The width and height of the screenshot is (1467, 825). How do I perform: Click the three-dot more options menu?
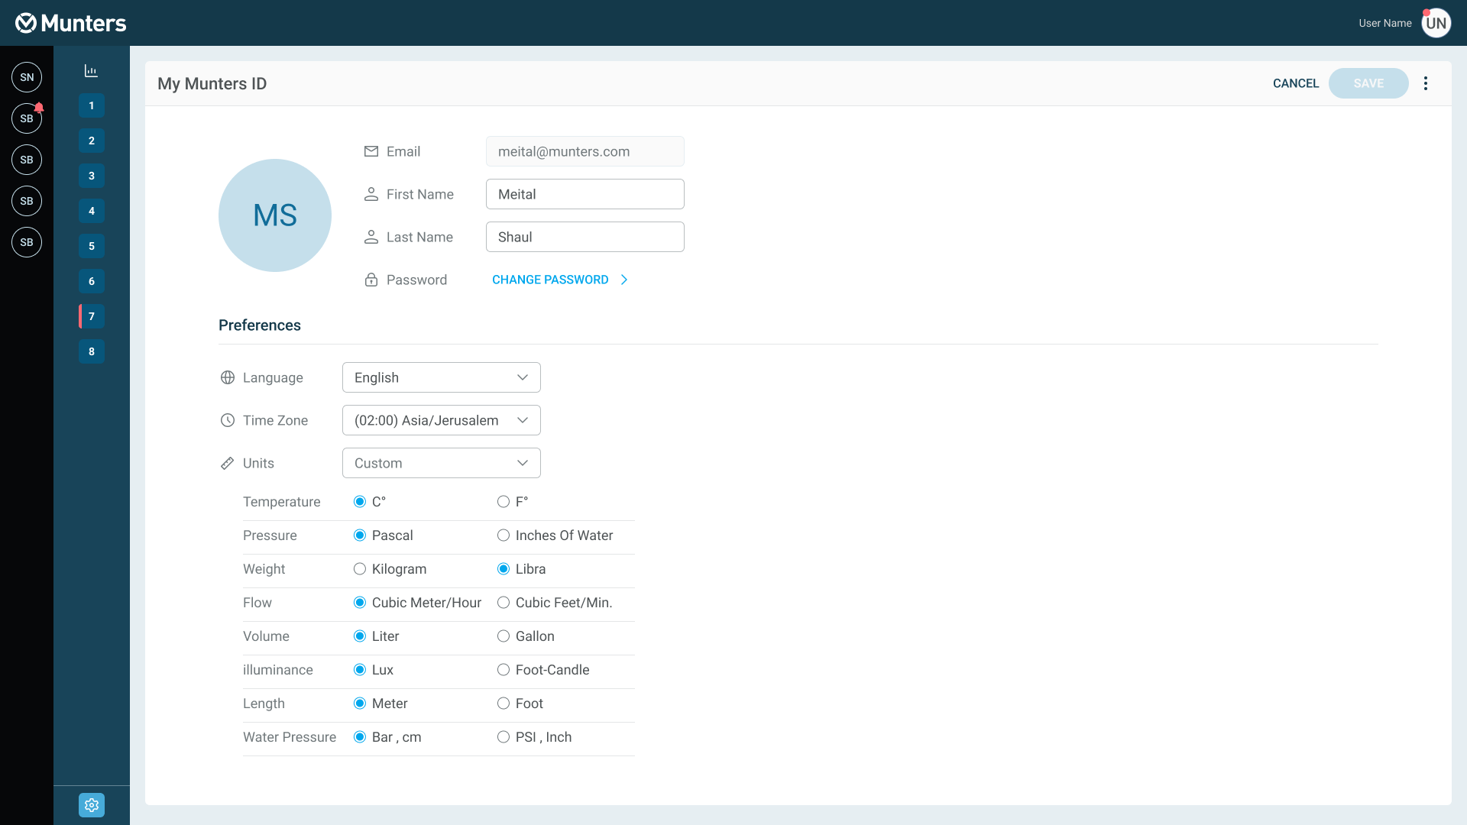(1426, 83)
